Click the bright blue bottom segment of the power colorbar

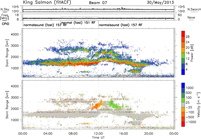point(183,72)
